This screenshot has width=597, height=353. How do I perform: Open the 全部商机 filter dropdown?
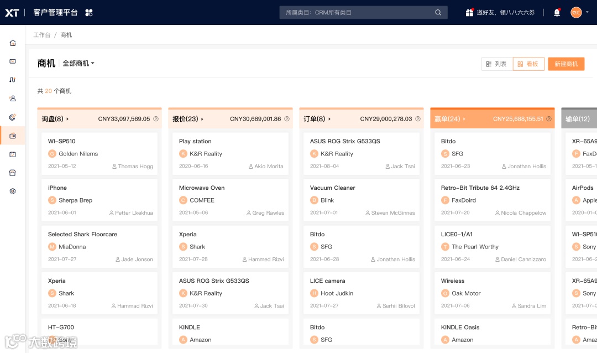pyautogui.click(x=78, y=63)
